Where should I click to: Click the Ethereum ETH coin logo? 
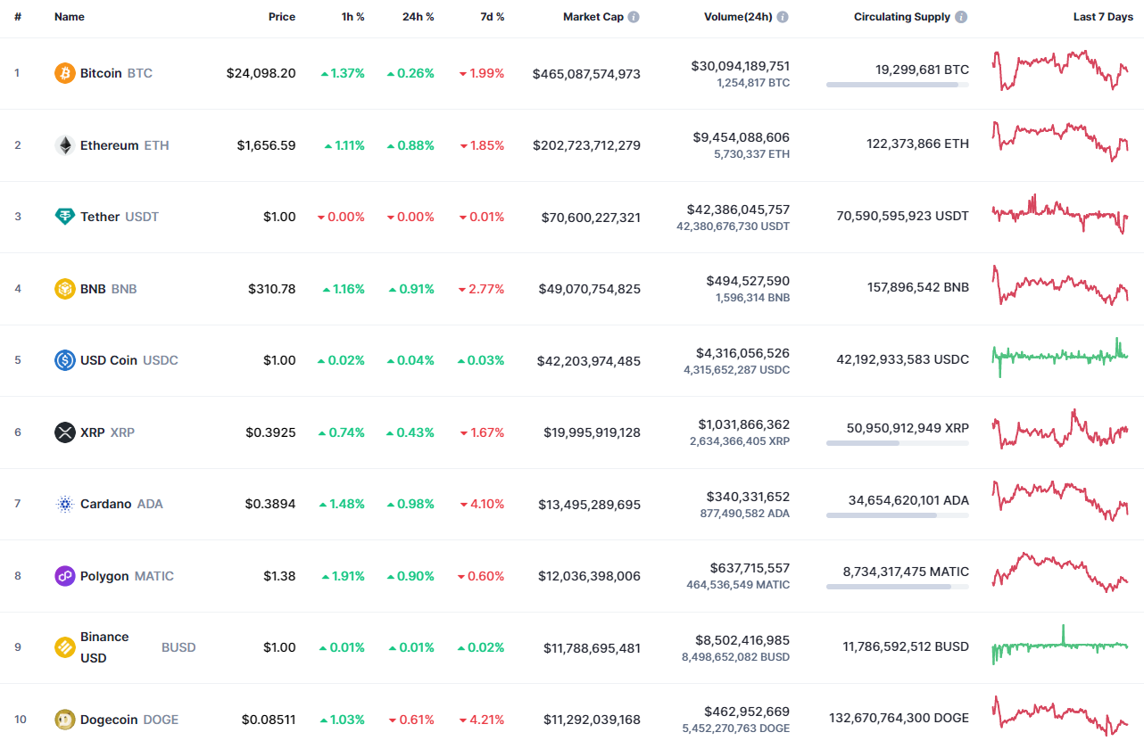tap(63, 144)
